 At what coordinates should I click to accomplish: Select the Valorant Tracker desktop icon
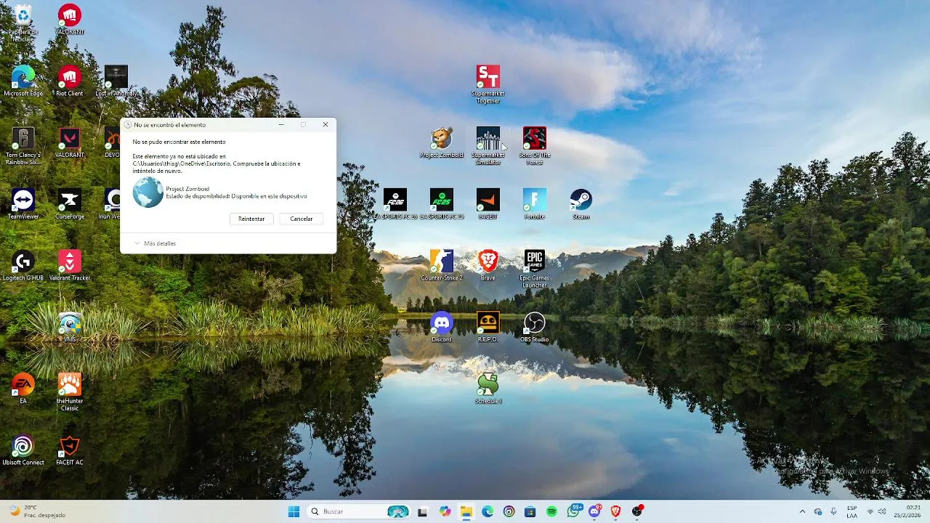tap(70, 266)
